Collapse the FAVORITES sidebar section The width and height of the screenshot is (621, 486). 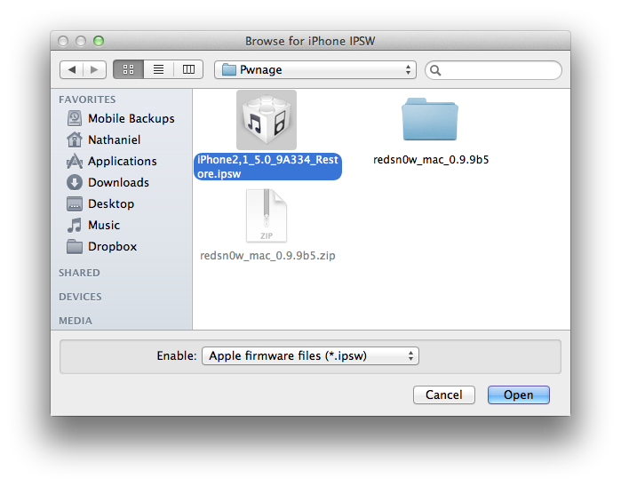(x=87, y=100)
